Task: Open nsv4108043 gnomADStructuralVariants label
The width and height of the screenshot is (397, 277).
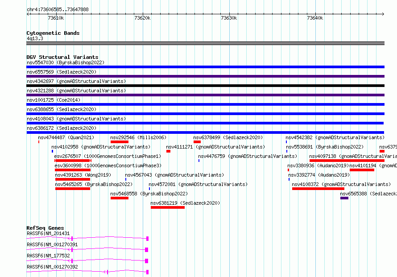Action: [x=76, y=119]
